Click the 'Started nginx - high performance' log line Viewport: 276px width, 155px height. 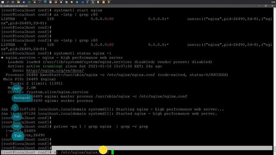(109, 114)
